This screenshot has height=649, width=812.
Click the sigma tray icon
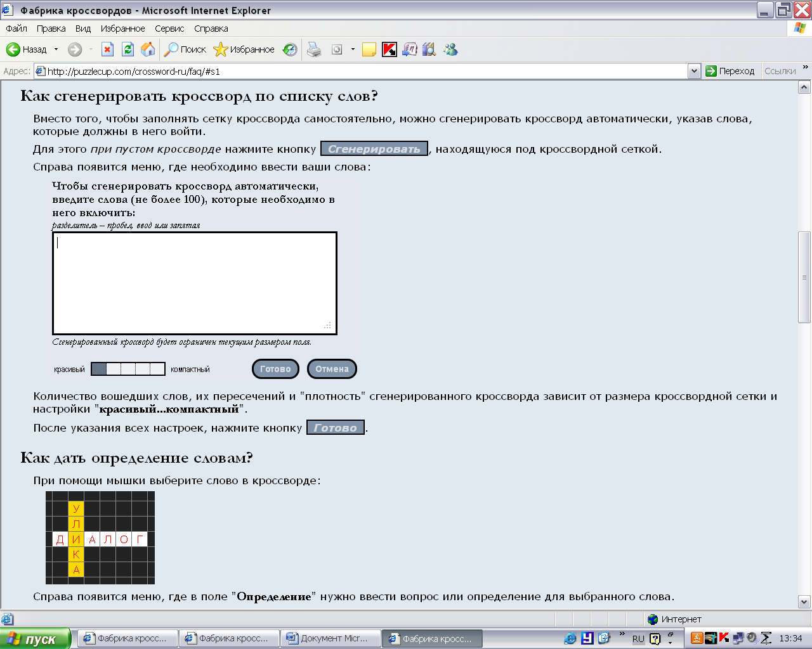pyautogui.click(x=766, y=638)
